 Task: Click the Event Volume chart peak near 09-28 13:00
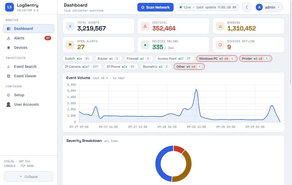pos(196,90)
